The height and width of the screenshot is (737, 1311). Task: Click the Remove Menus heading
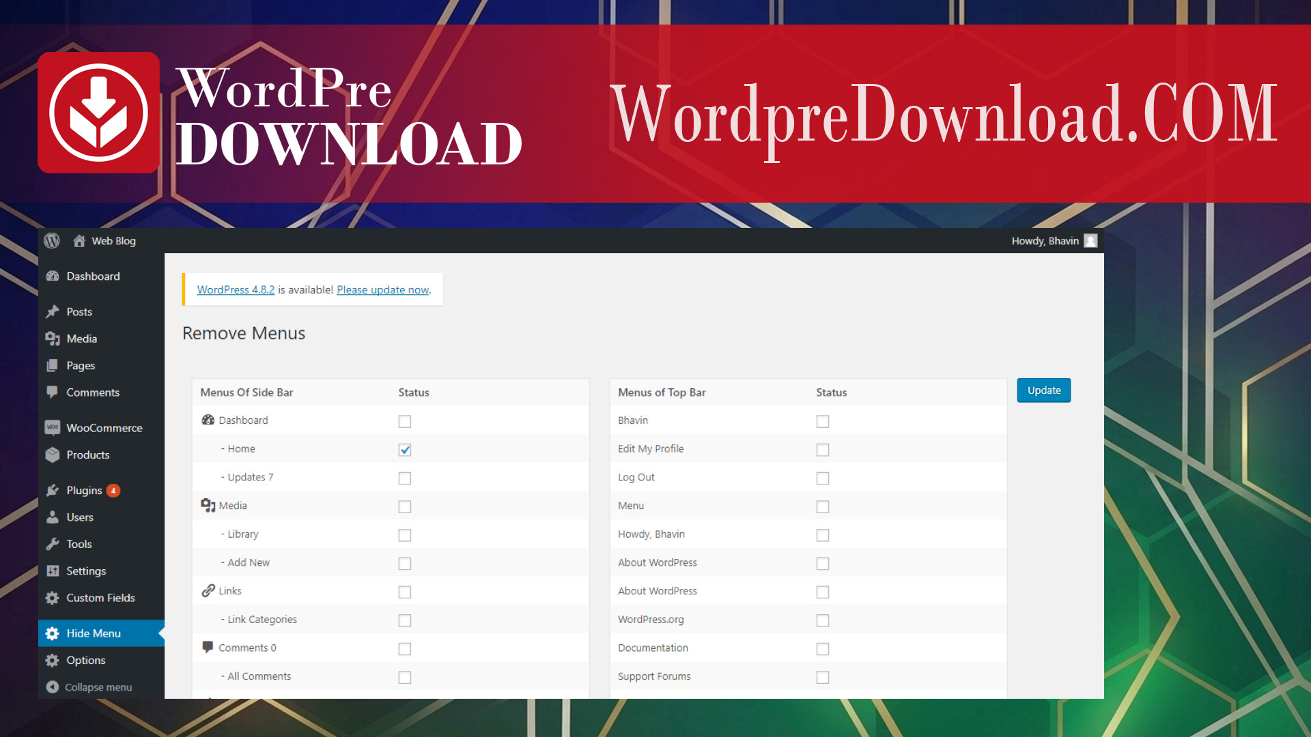point(244,333)
